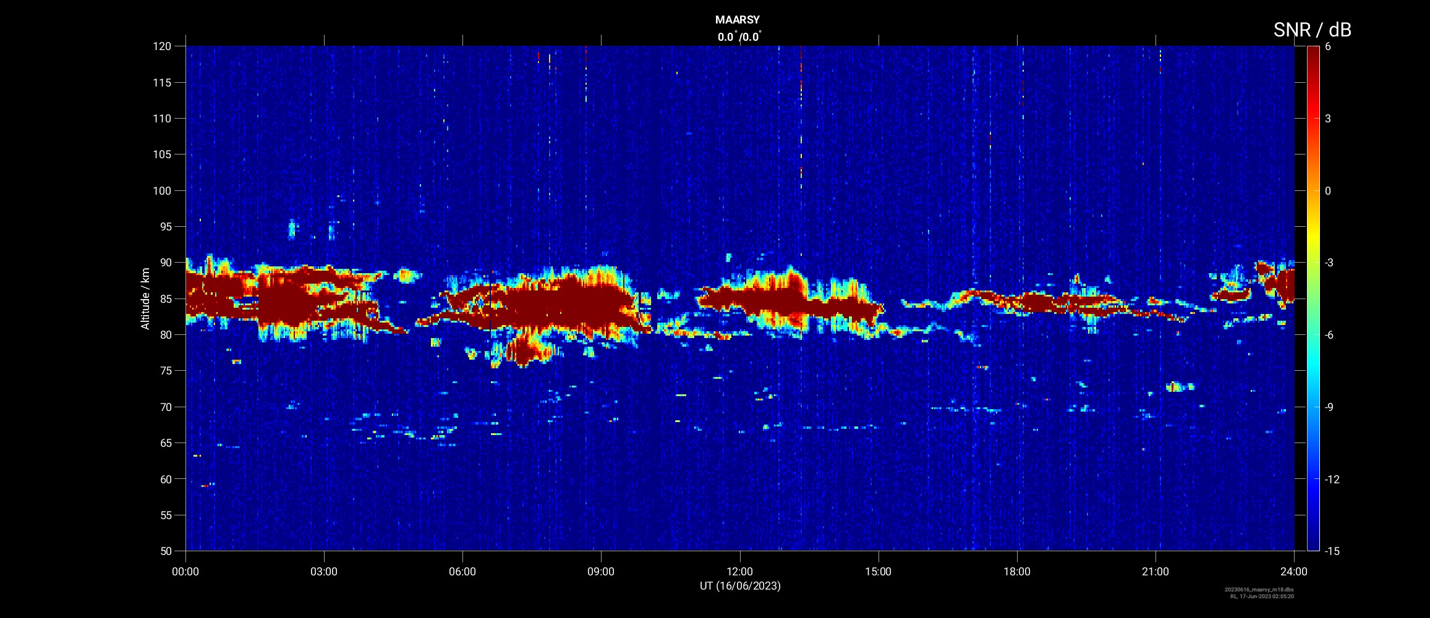Select the 70 altitude tick label

point(165,407)
